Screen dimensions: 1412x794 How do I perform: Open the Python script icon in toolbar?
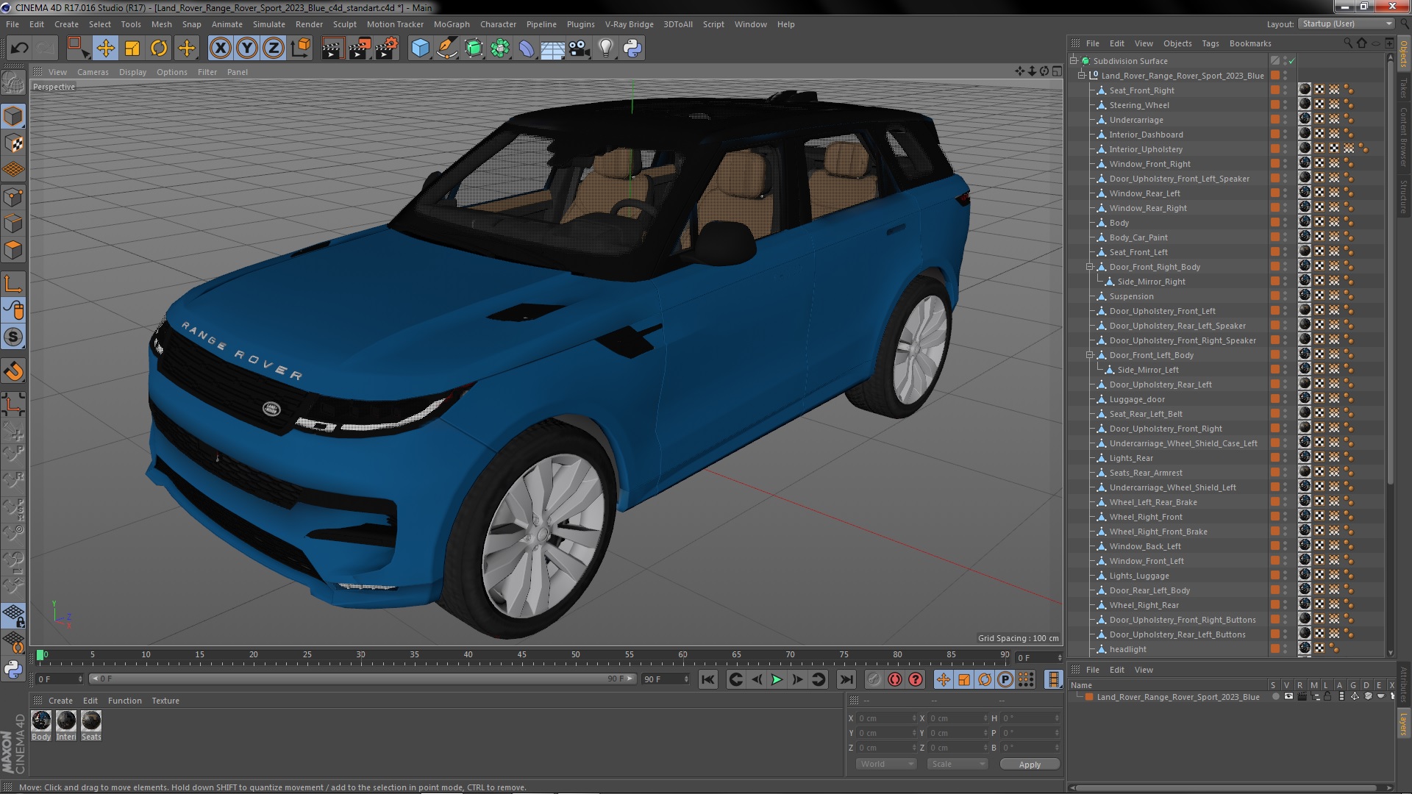[632, 49]
